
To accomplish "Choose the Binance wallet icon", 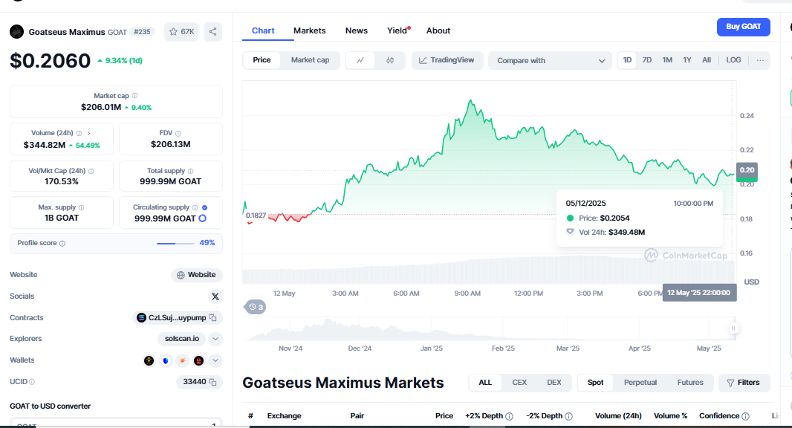I will click(149, 361).
